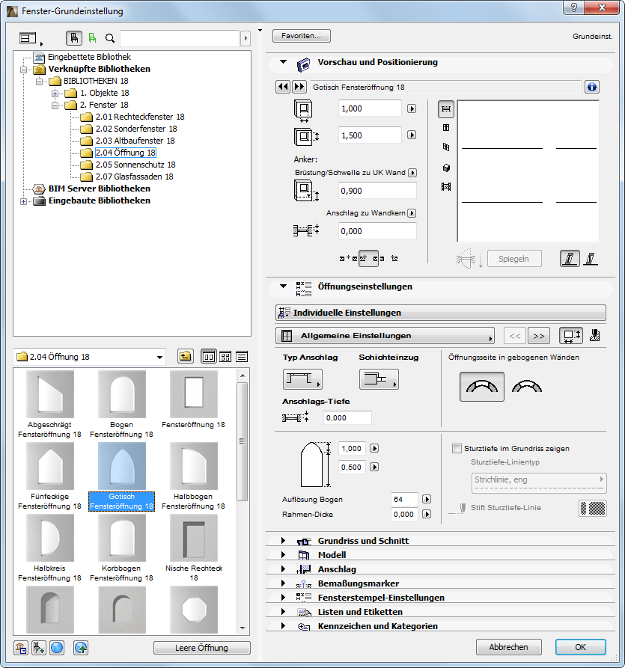Select the '2.03 Altbaufenster 18' folder
This screenshot has height=668, width=625.
[x=135, y=141]
